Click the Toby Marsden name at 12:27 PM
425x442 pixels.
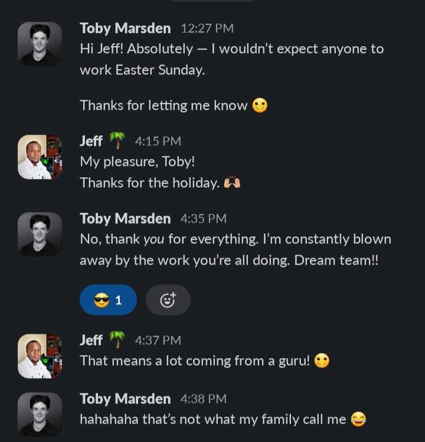[125, 28]
